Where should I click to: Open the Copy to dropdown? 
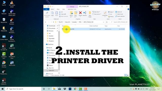pos(75,14)
